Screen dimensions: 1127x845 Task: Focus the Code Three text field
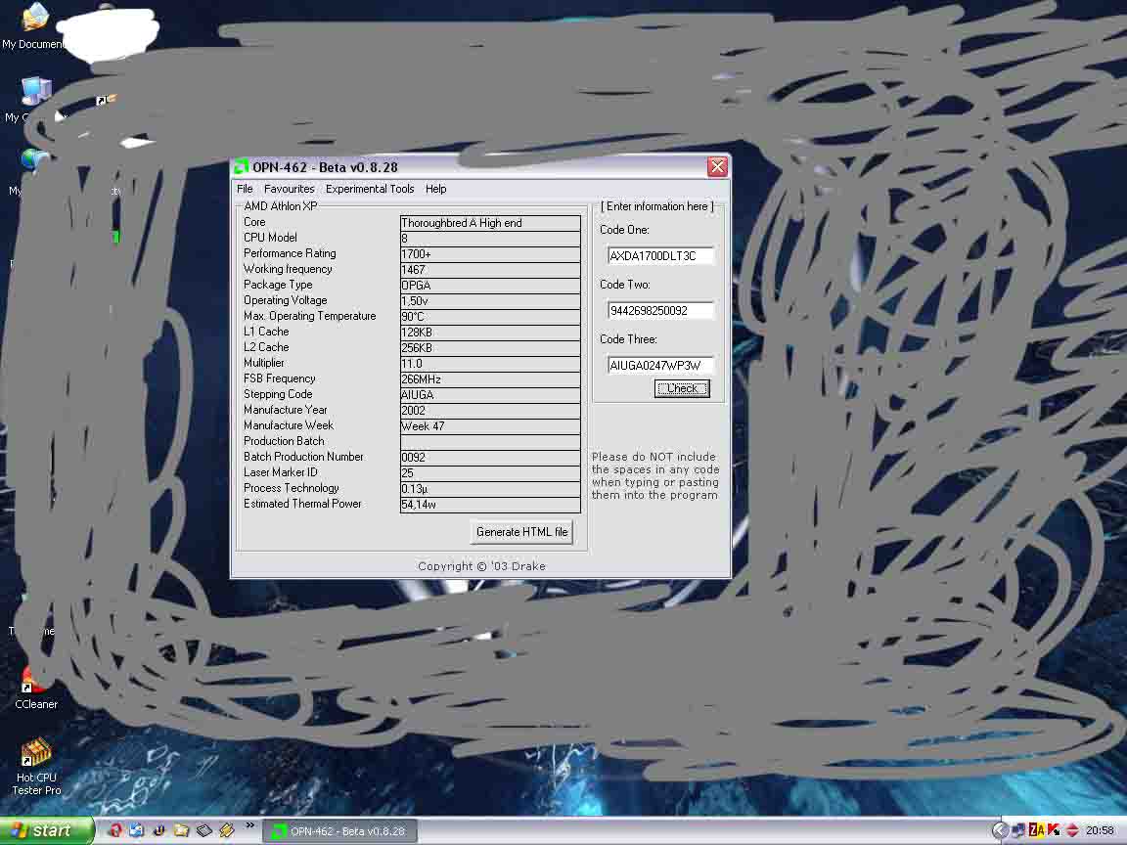(x=660, y=366)
